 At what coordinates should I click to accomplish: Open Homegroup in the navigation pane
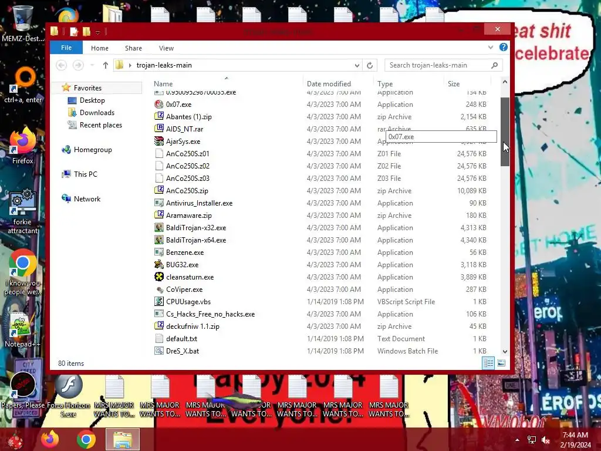93,150
